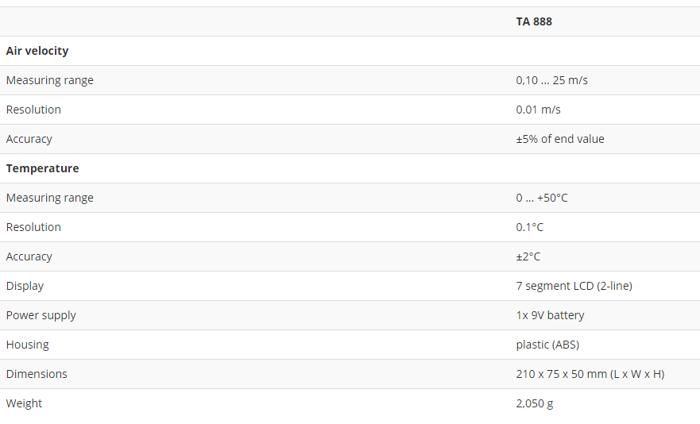Click the TA 888 column header
The image size is (700, 424).
coord(534,21)
